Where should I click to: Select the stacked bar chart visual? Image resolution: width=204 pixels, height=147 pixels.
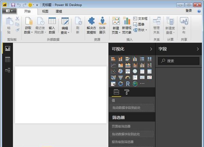click(113, 59)
